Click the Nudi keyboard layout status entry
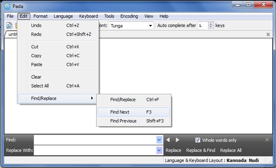This screenshot has width=276, height=168. click(254, 160)
